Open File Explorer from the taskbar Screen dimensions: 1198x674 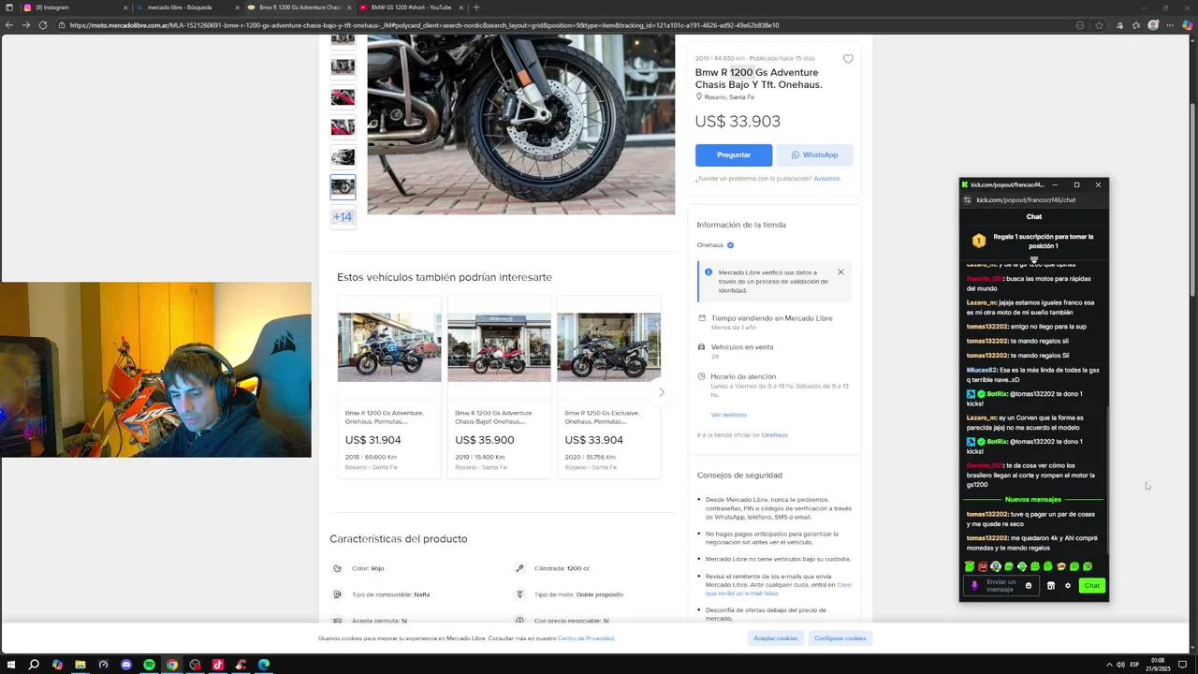(x=80, y=665)
